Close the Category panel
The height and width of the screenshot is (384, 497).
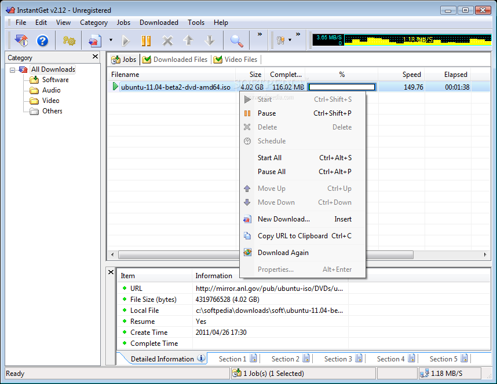click(95, 57)
